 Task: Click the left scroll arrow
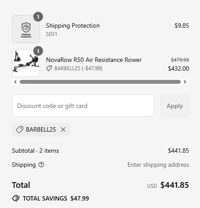coord(15,82)
